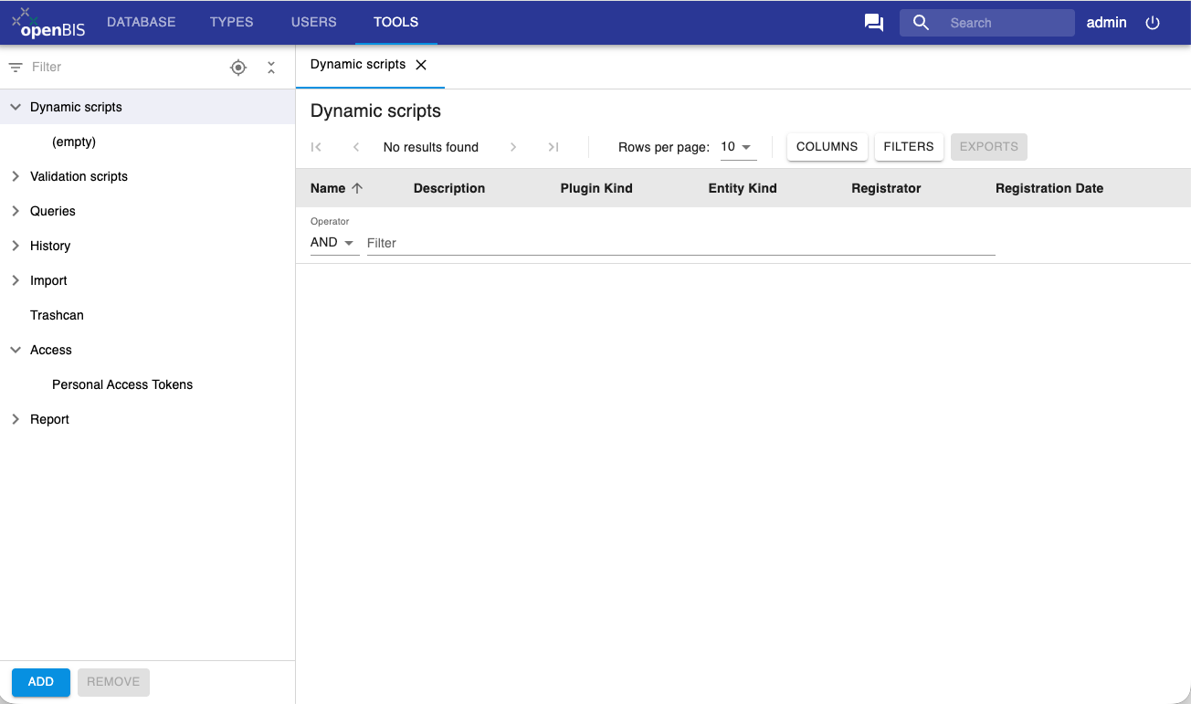Sort by Registration Date column header
1191x704 pixels.
pyautogui.click(x=1049, y=188)
